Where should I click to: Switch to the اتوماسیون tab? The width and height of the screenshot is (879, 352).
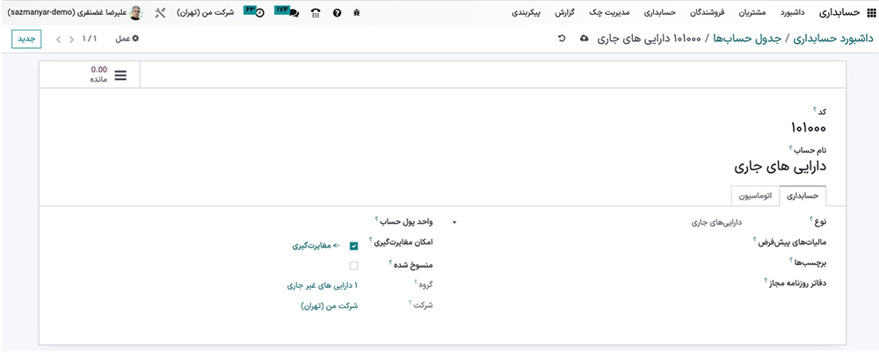click(x=755, y=195)
